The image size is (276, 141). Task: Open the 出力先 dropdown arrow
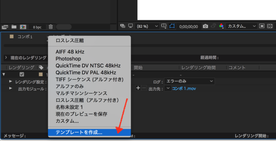point(168,88)
